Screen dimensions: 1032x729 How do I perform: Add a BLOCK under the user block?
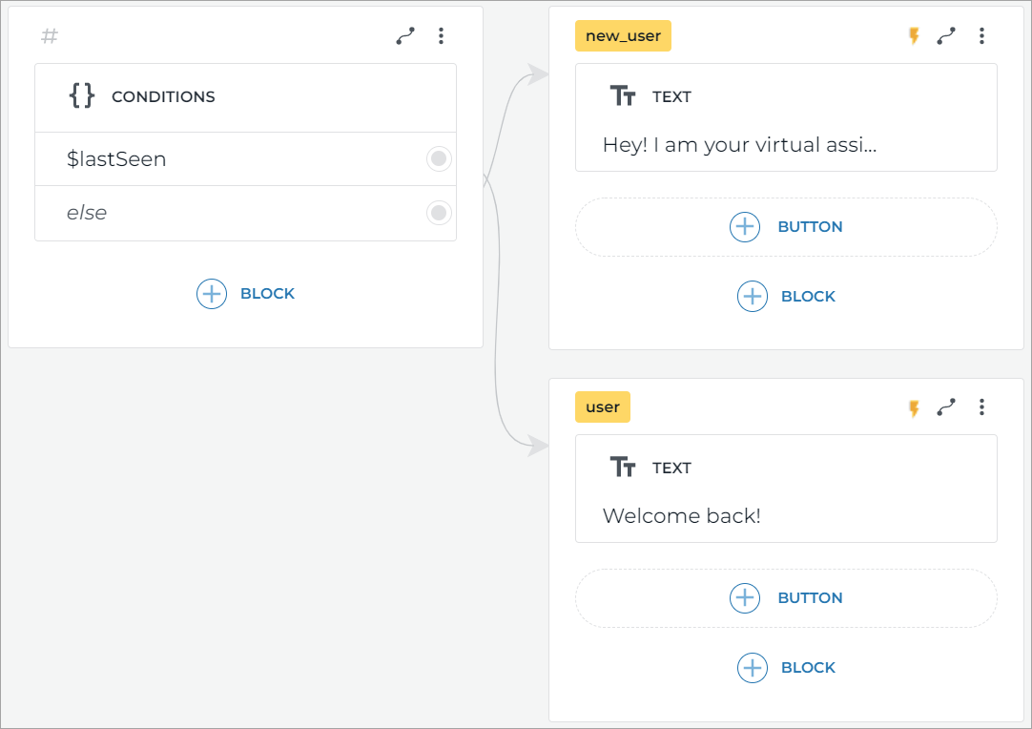tap(786, 667)
